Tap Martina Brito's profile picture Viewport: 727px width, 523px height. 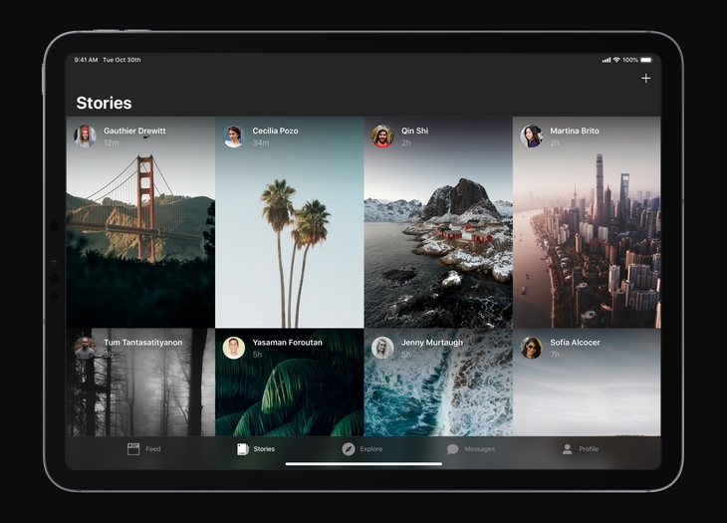[x=532, y=136]
